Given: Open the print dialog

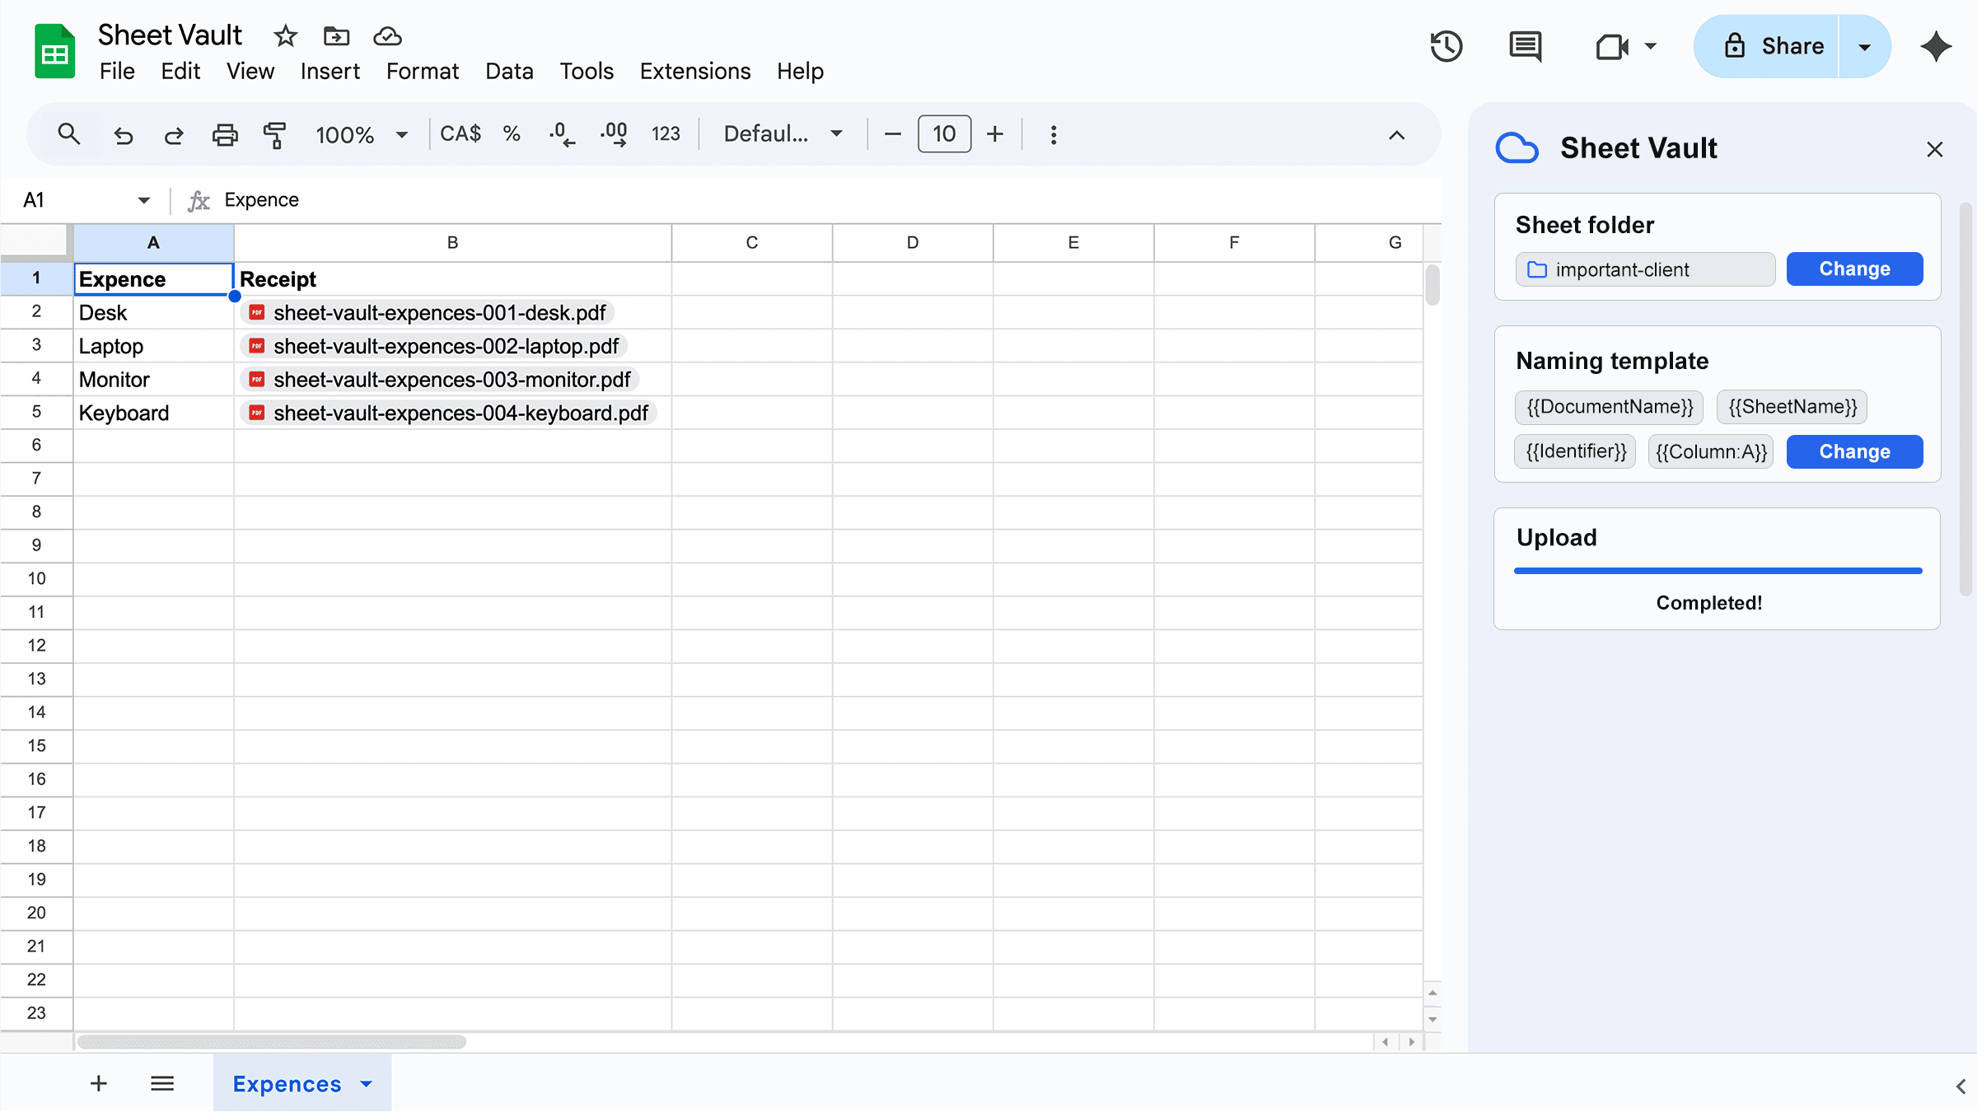Looking at the screenshot, I should pyautogui.click(x=224, y=134).
